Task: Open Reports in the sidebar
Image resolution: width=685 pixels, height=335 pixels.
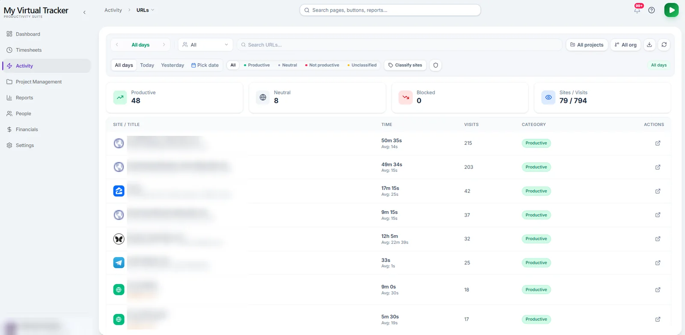Action: (46, 98)
